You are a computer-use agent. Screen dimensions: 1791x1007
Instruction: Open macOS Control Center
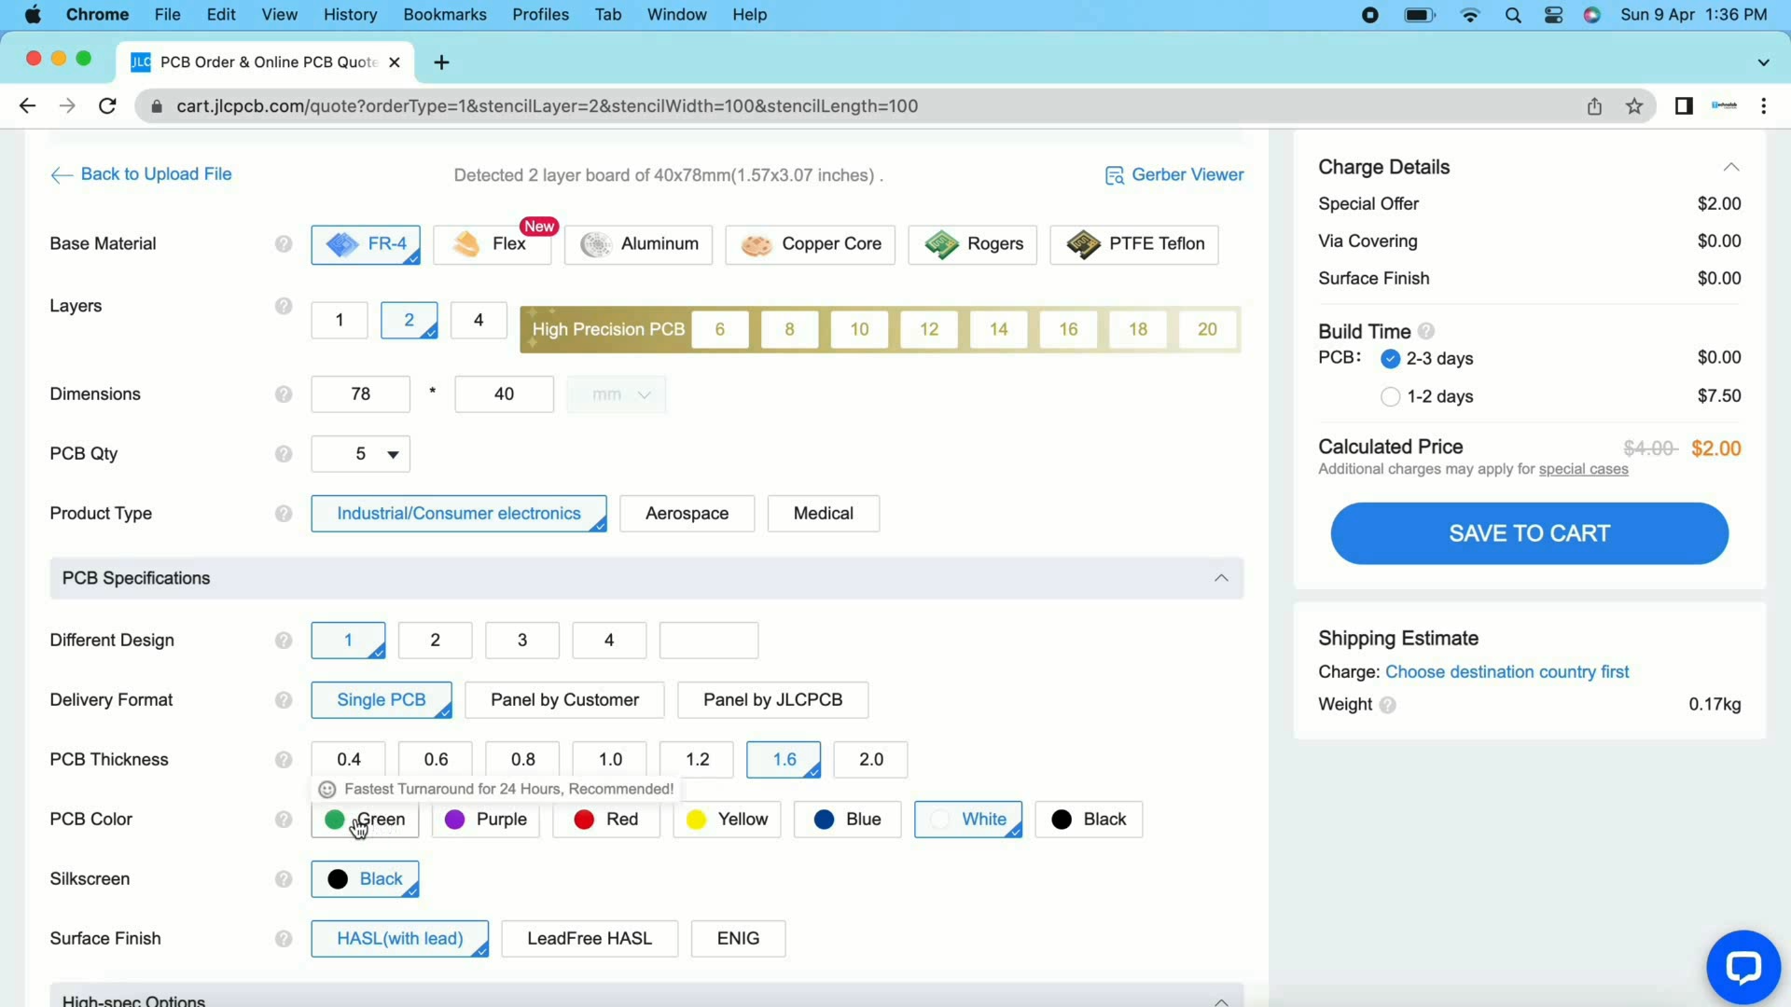point(1553,15)
